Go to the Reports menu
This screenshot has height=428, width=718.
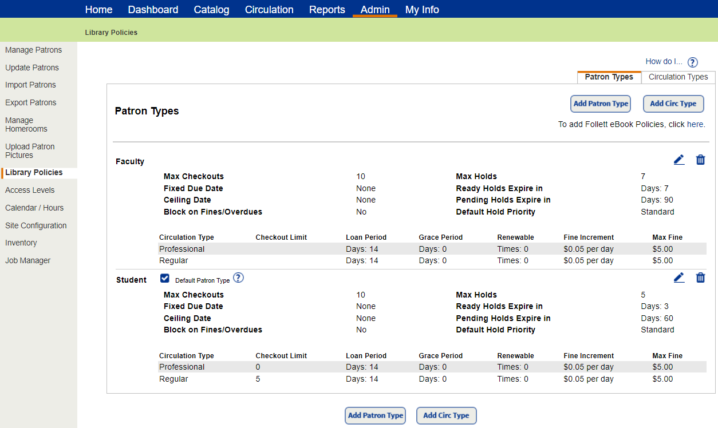coord(327,10)
